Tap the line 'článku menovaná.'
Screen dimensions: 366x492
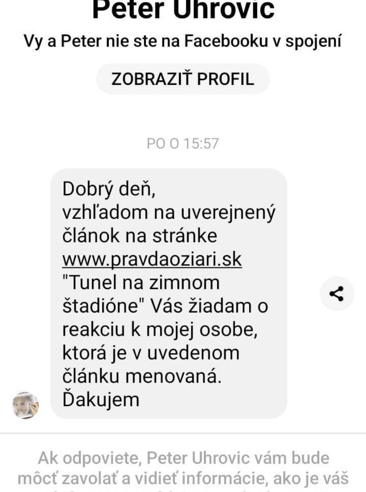[x=142, y=376]
